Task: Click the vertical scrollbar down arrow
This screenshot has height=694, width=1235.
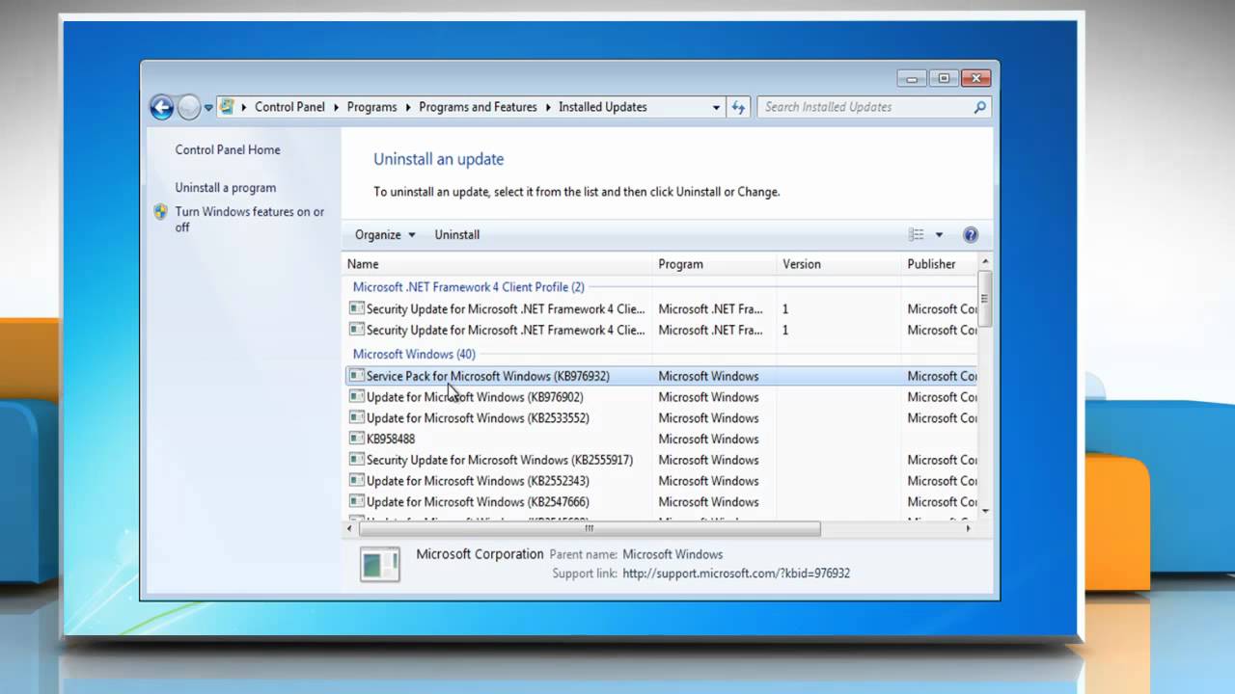Action: 985,511
